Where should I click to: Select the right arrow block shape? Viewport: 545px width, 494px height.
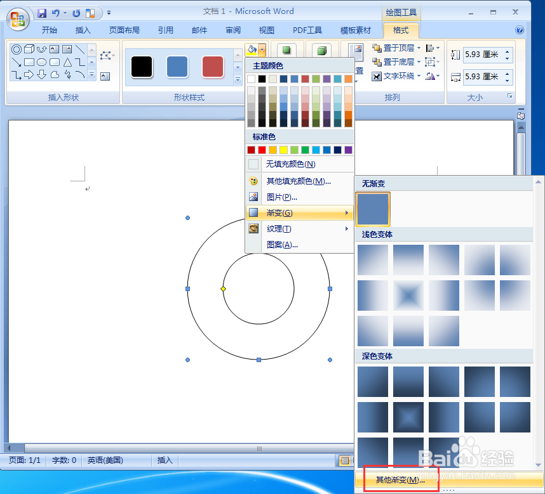[x=29, y=75]
